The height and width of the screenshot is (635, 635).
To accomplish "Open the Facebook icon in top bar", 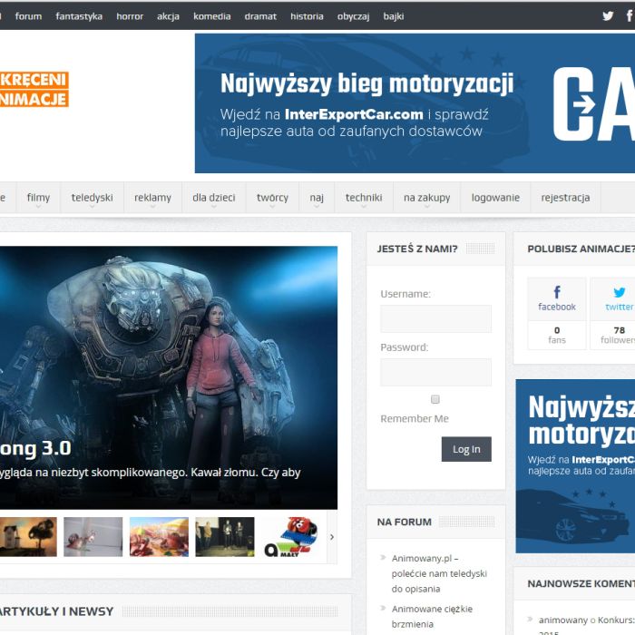I will coord(630,16).
